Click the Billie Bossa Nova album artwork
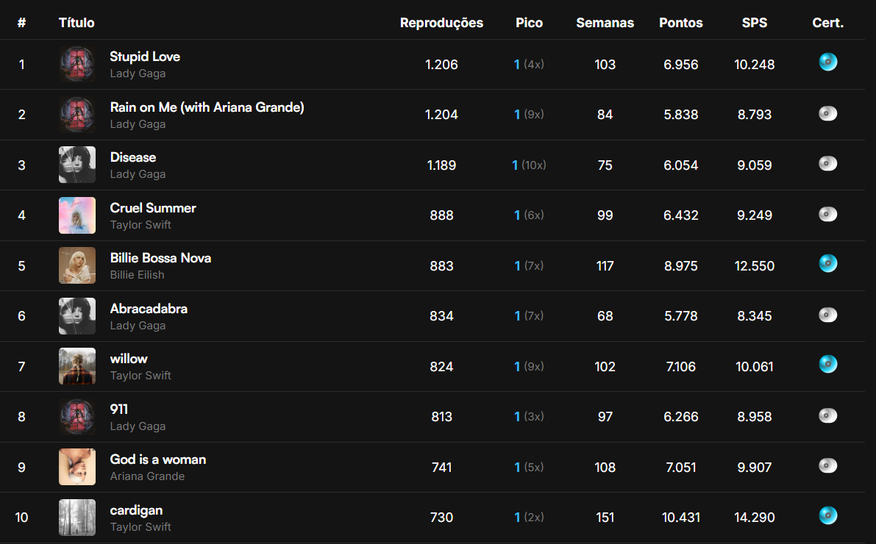Image resolution: width=876 pixels, height=544 pixels. 77,265
